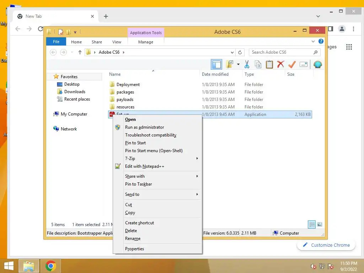The height and width of the screenshot is (273, 364).
Task: Open Properties from the context menu
Action: (157, 248)
